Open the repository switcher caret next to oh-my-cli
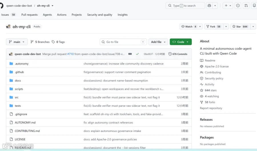The width and height of the screenshot is (257, 151). (53, 6)
